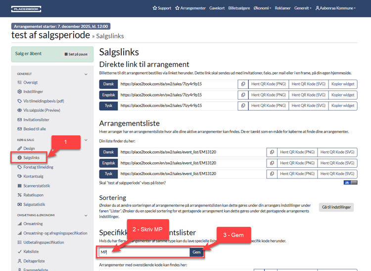
Task: Open Rabatkupon in the sidebar
Action: (34, 195)
